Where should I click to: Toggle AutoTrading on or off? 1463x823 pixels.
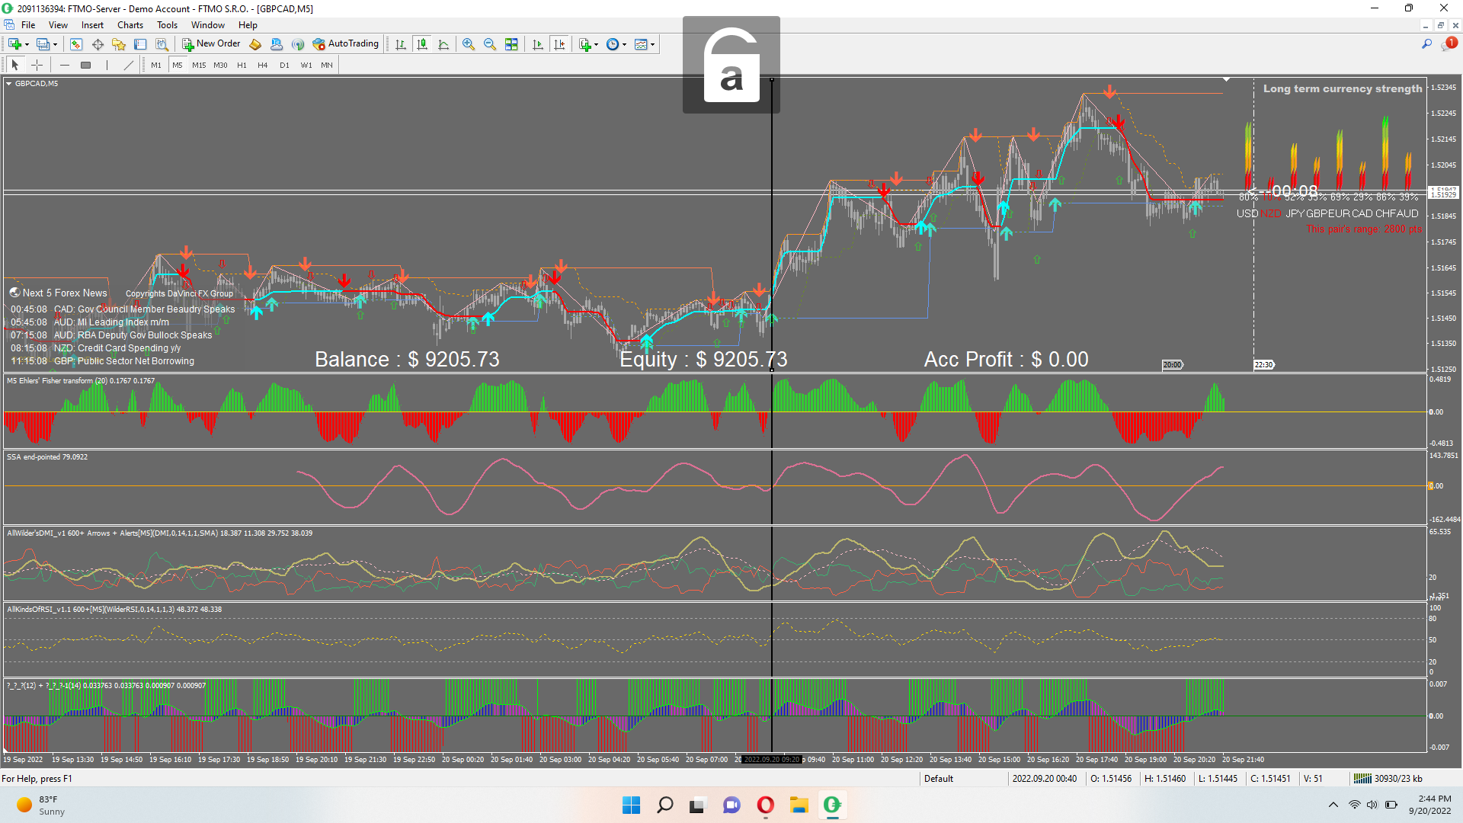pos(345,44)
